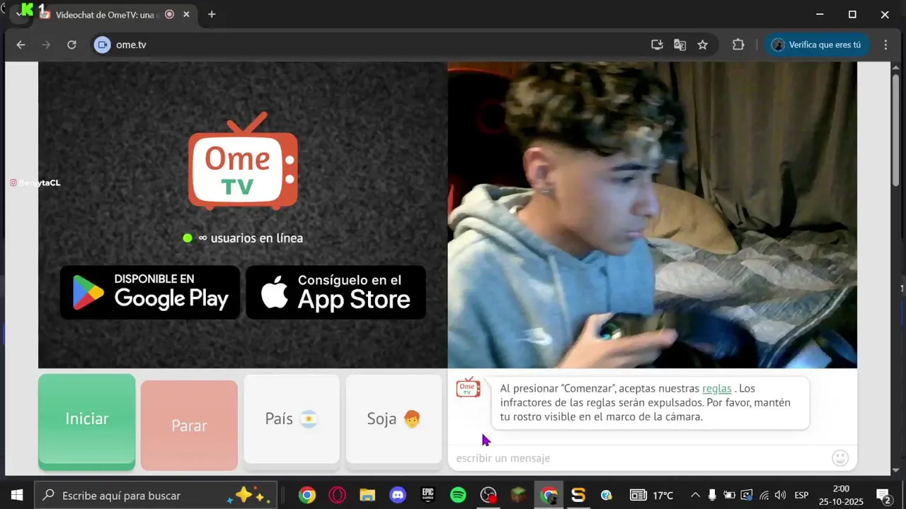Click the OmeTV avatar icon beside chat message
The width and height of the screenshot is (906, 509).
click(468, 387)
